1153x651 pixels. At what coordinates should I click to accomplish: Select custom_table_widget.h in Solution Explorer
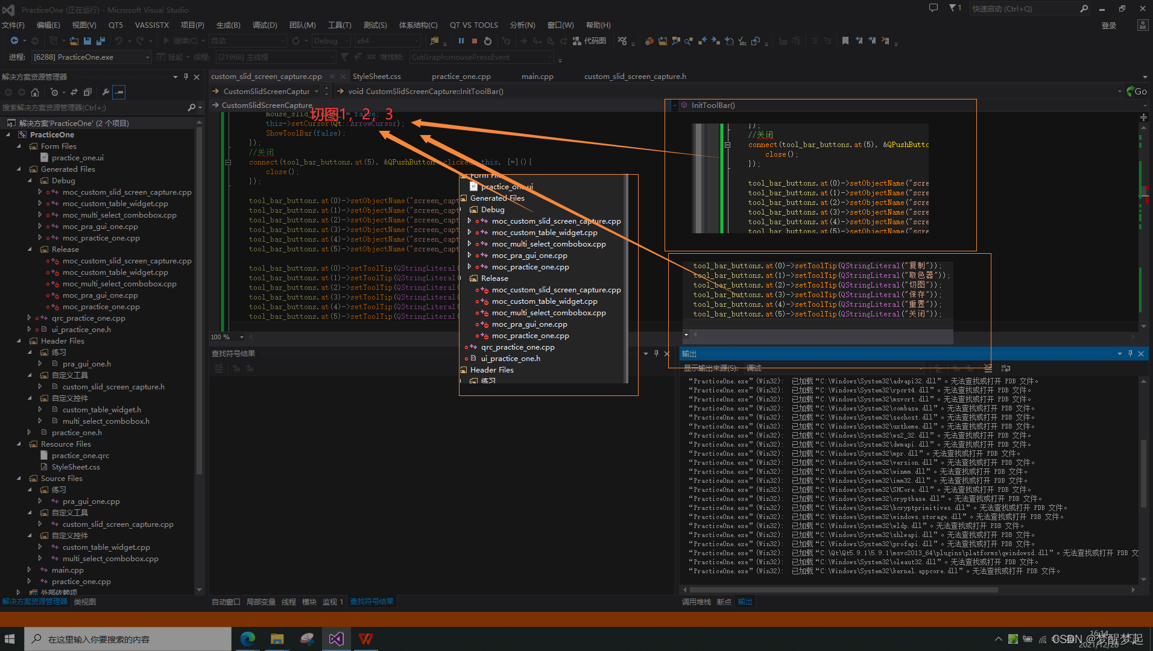(x=101, y=410)
